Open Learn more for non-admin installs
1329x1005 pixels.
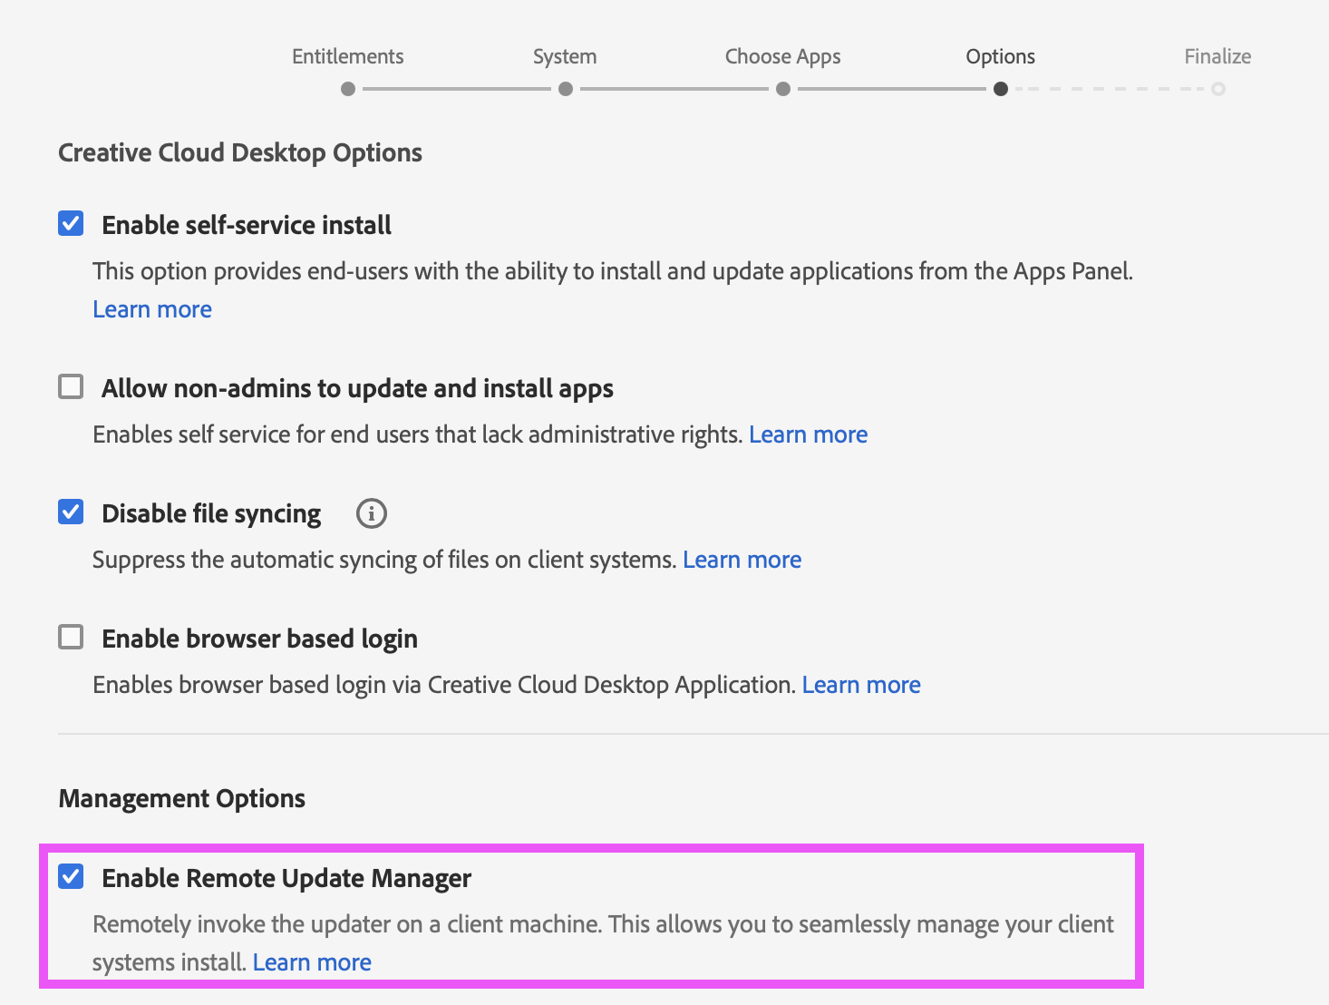[808, 434]
